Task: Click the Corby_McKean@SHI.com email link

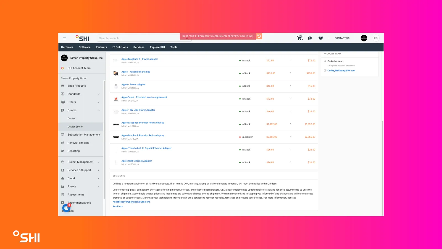Action: pyautogui.click(x=341, y=71)
